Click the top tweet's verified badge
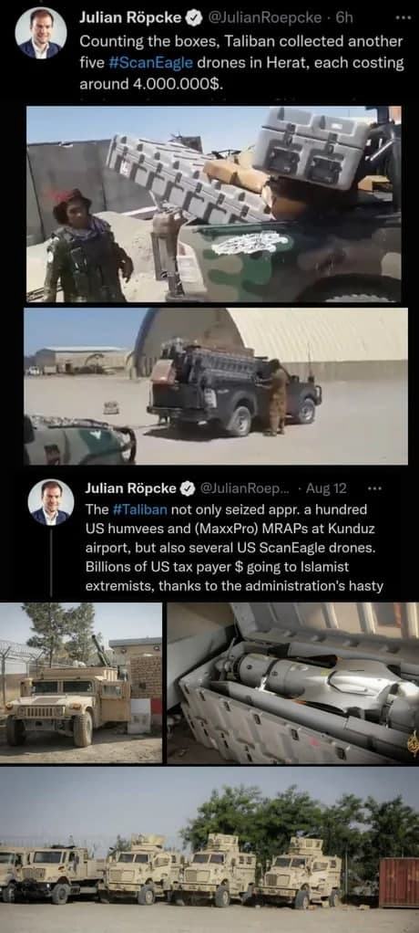The height and width of the screenshot is (933, 419). (x=192, y=18)
